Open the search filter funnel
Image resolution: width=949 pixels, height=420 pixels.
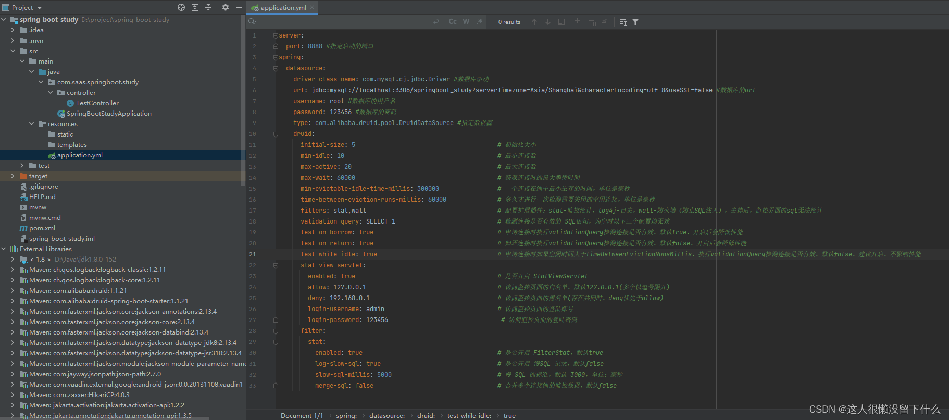(x=635, y=22)
